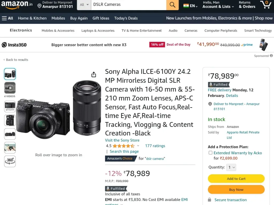Viewport: 274px width, 205px height.
Task: Open the hamburger All menu
Action: pyautogui.click(x=7, y=18)
